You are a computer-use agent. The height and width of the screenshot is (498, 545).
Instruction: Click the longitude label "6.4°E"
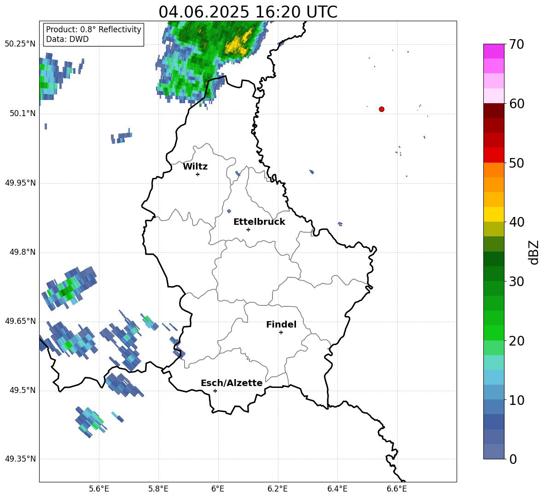tap(337, 489)
